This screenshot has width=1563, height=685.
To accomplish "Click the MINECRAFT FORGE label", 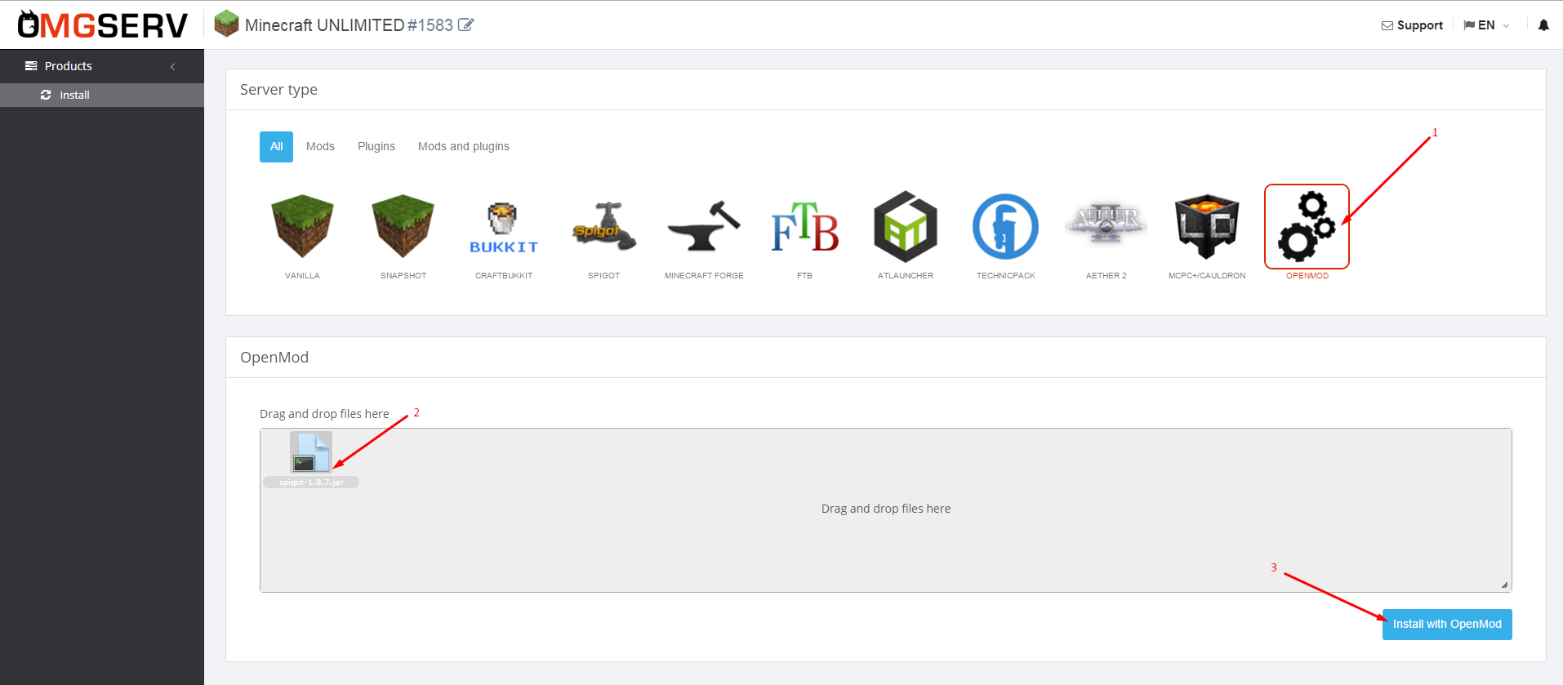I will (x=704, y=276).
